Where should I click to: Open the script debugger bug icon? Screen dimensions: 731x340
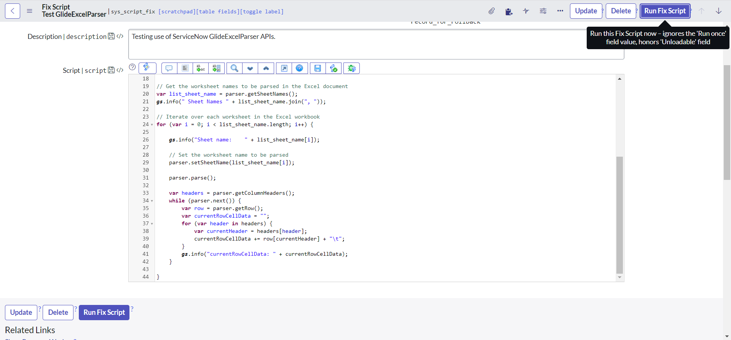(x=352, y=68)
